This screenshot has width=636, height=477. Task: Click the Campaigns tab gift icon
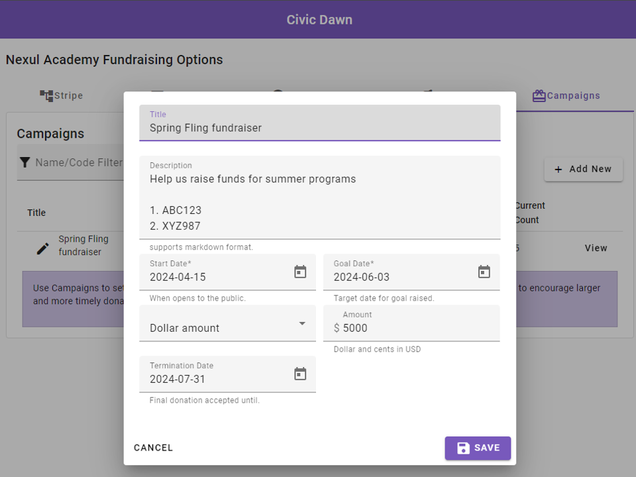(539, 95)
